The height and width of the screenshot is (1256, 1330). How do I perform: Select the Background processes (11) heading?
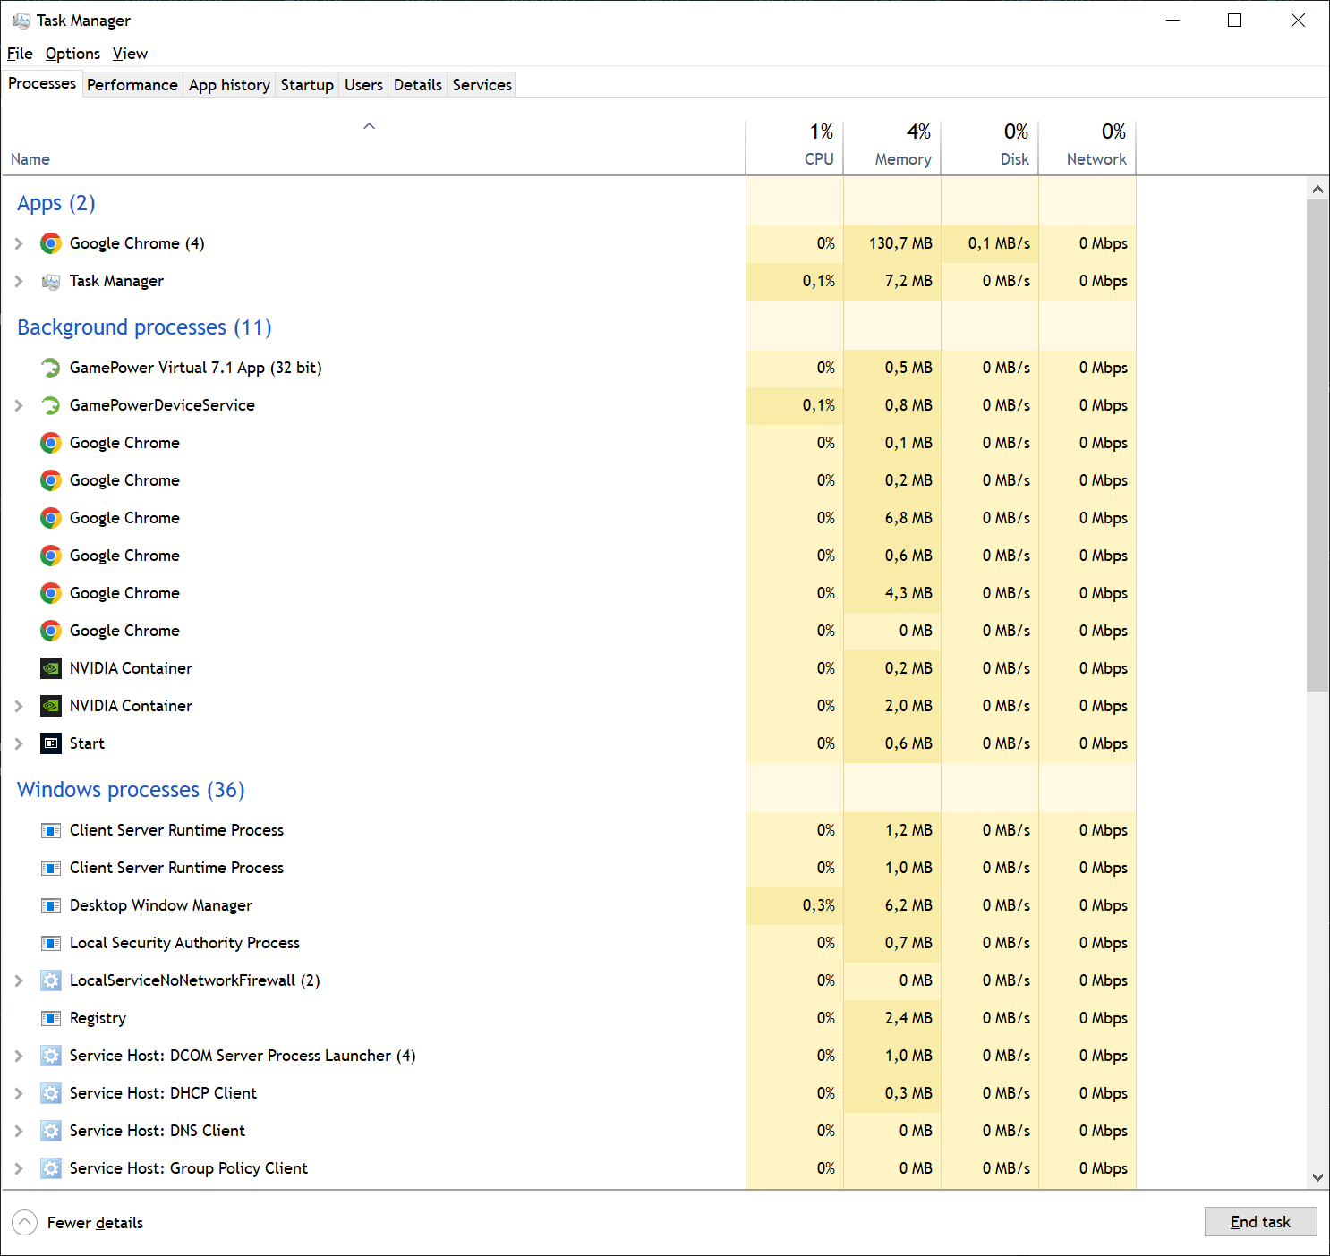[x=144, y=327]
